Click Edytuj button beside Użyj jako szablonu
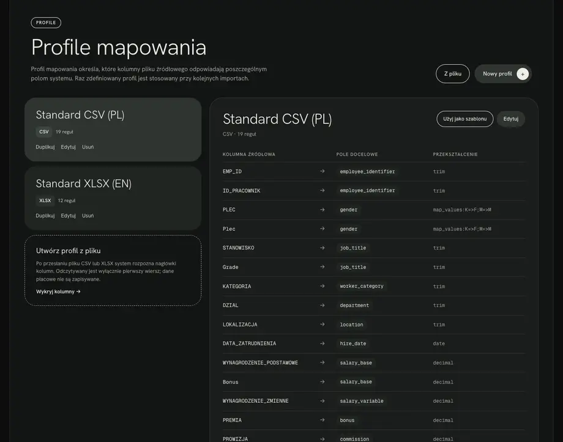The image size is (563, 442). 510,119
